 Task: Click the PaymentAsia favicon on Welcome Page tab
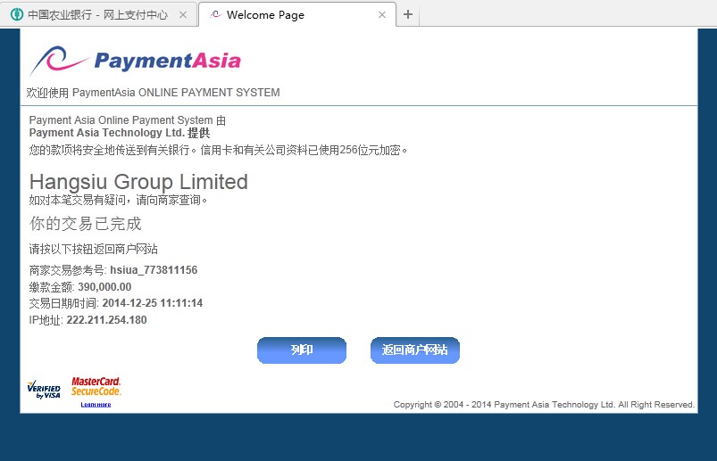tap(215, 14)
